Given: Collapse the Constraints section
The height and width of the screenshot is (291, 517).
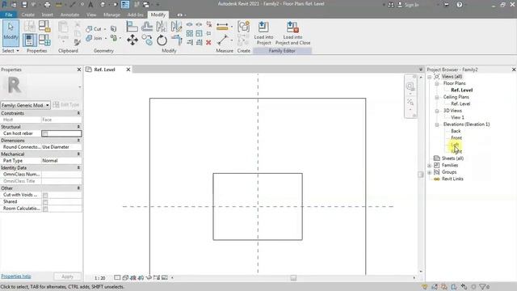Looking at the screenshot, I should click(x=78, y=113).
